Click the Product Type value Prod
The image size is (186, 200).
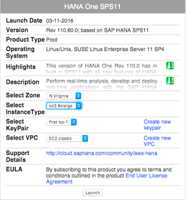[51, 40]
